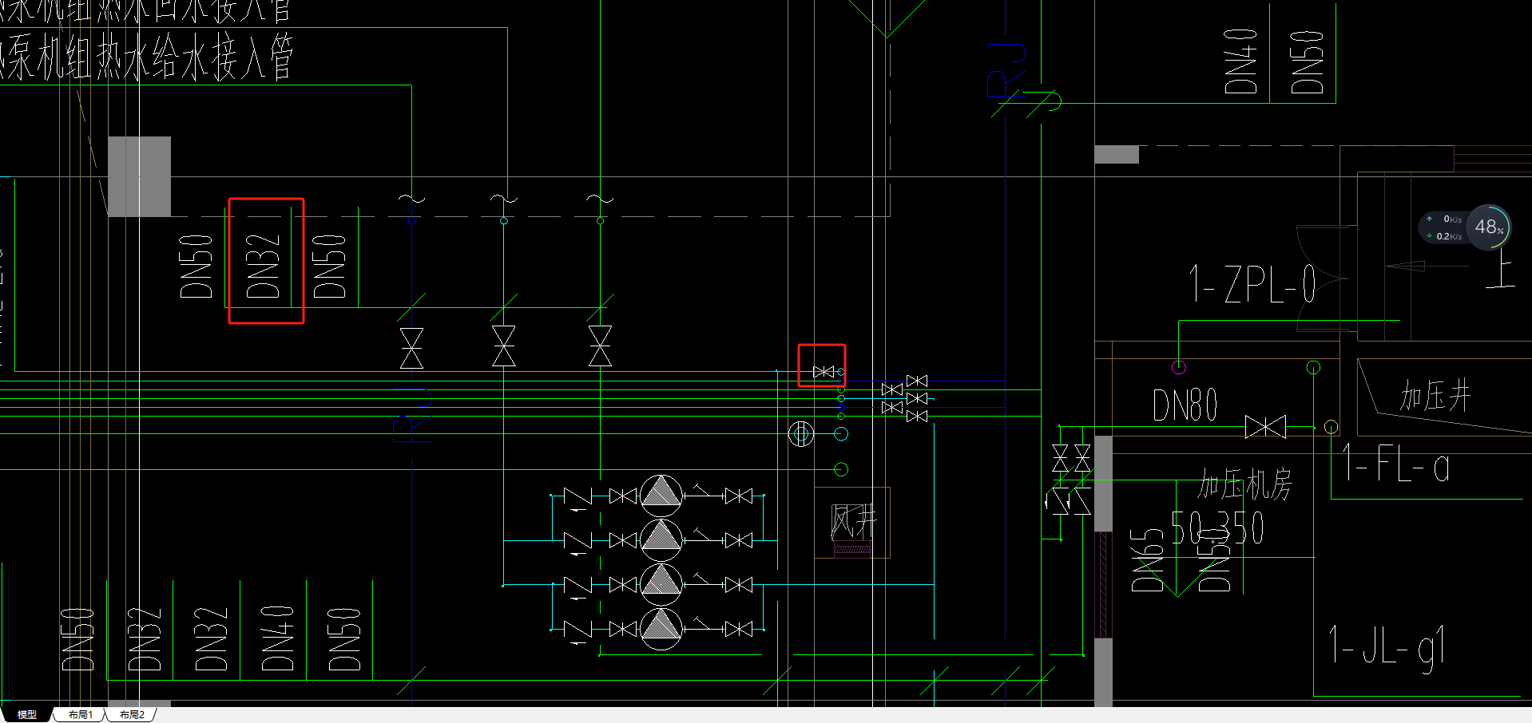Select the 风井 shaft label
This screenshot has height=723, width=1532.
(x=853, y=522)
